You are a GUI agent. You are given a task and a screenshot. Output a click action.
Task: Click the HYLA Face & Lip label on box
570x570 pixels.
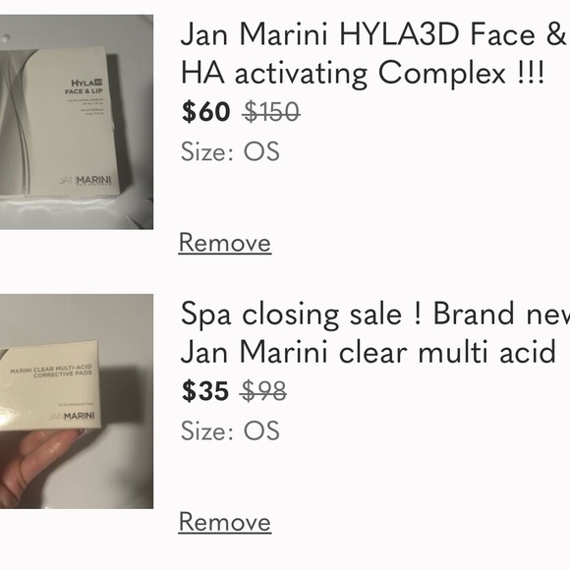(85, 86)
